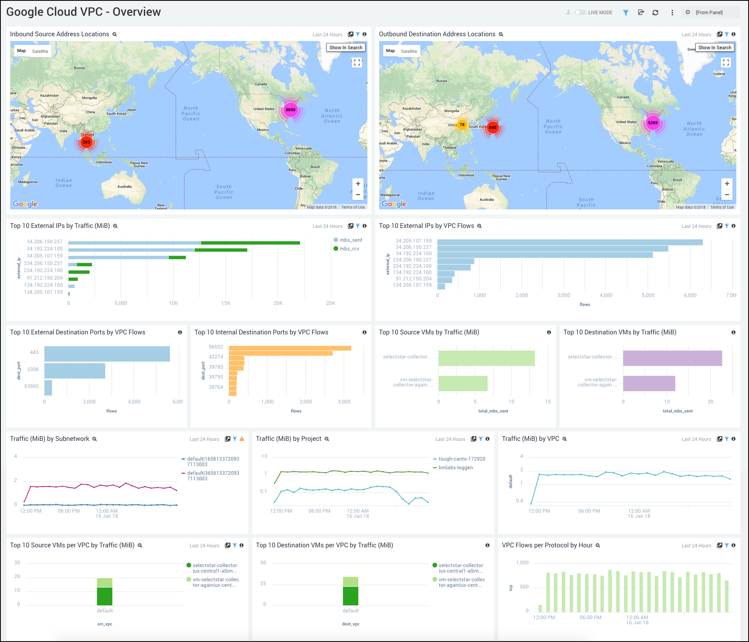Open info icon for Top 10 Source VMs by Traffic

click(x=549, y=332)
